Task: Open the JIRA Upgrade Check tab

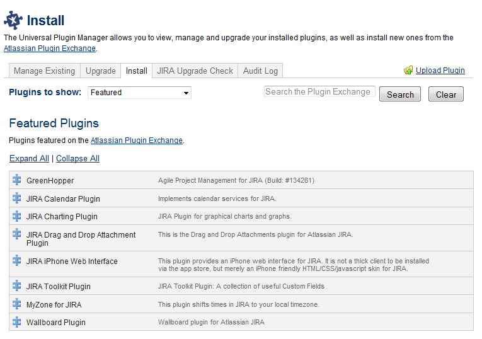Action: (x=195, y=71)
